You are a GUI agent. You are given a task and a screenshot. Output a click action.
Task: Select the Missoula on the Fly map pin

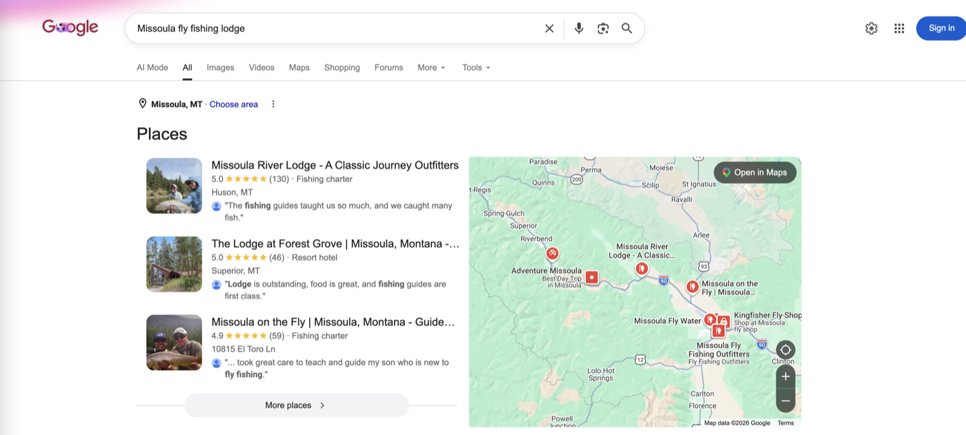point(692,286)
